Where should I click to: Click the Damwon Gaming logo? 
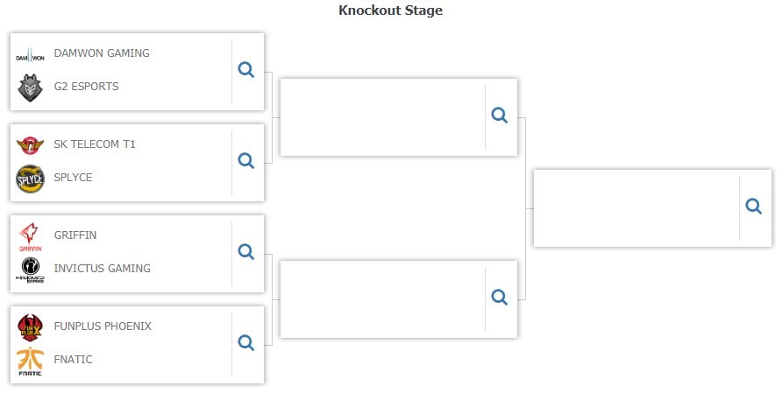(x=31, y=55)
